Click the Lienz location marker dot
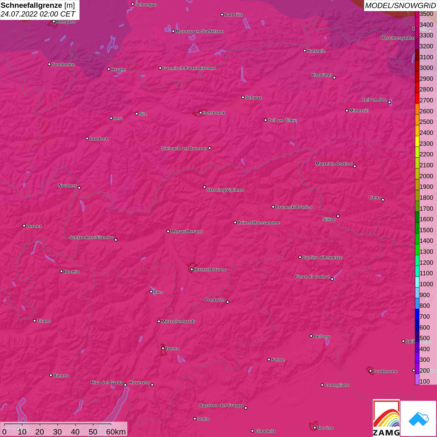This screenshot has width=437, height=437. point(383,199)
